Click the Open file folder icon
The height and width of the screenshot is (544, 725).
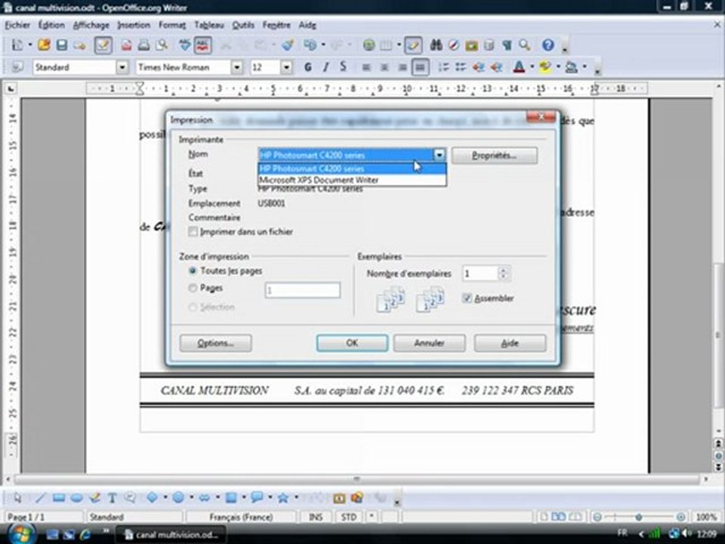click(45, 45)
